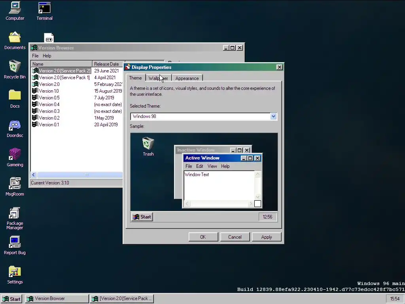Click the Window Text sample area

(219, 186)
